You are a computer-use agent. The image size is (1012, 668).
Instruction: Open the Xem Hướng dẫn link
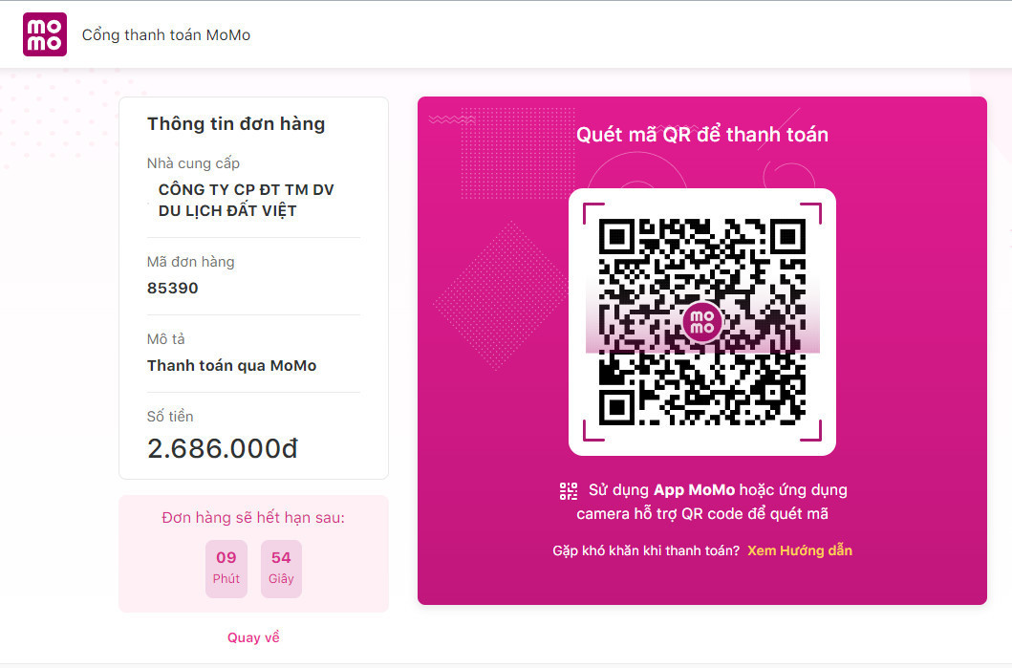click(800, 550)
